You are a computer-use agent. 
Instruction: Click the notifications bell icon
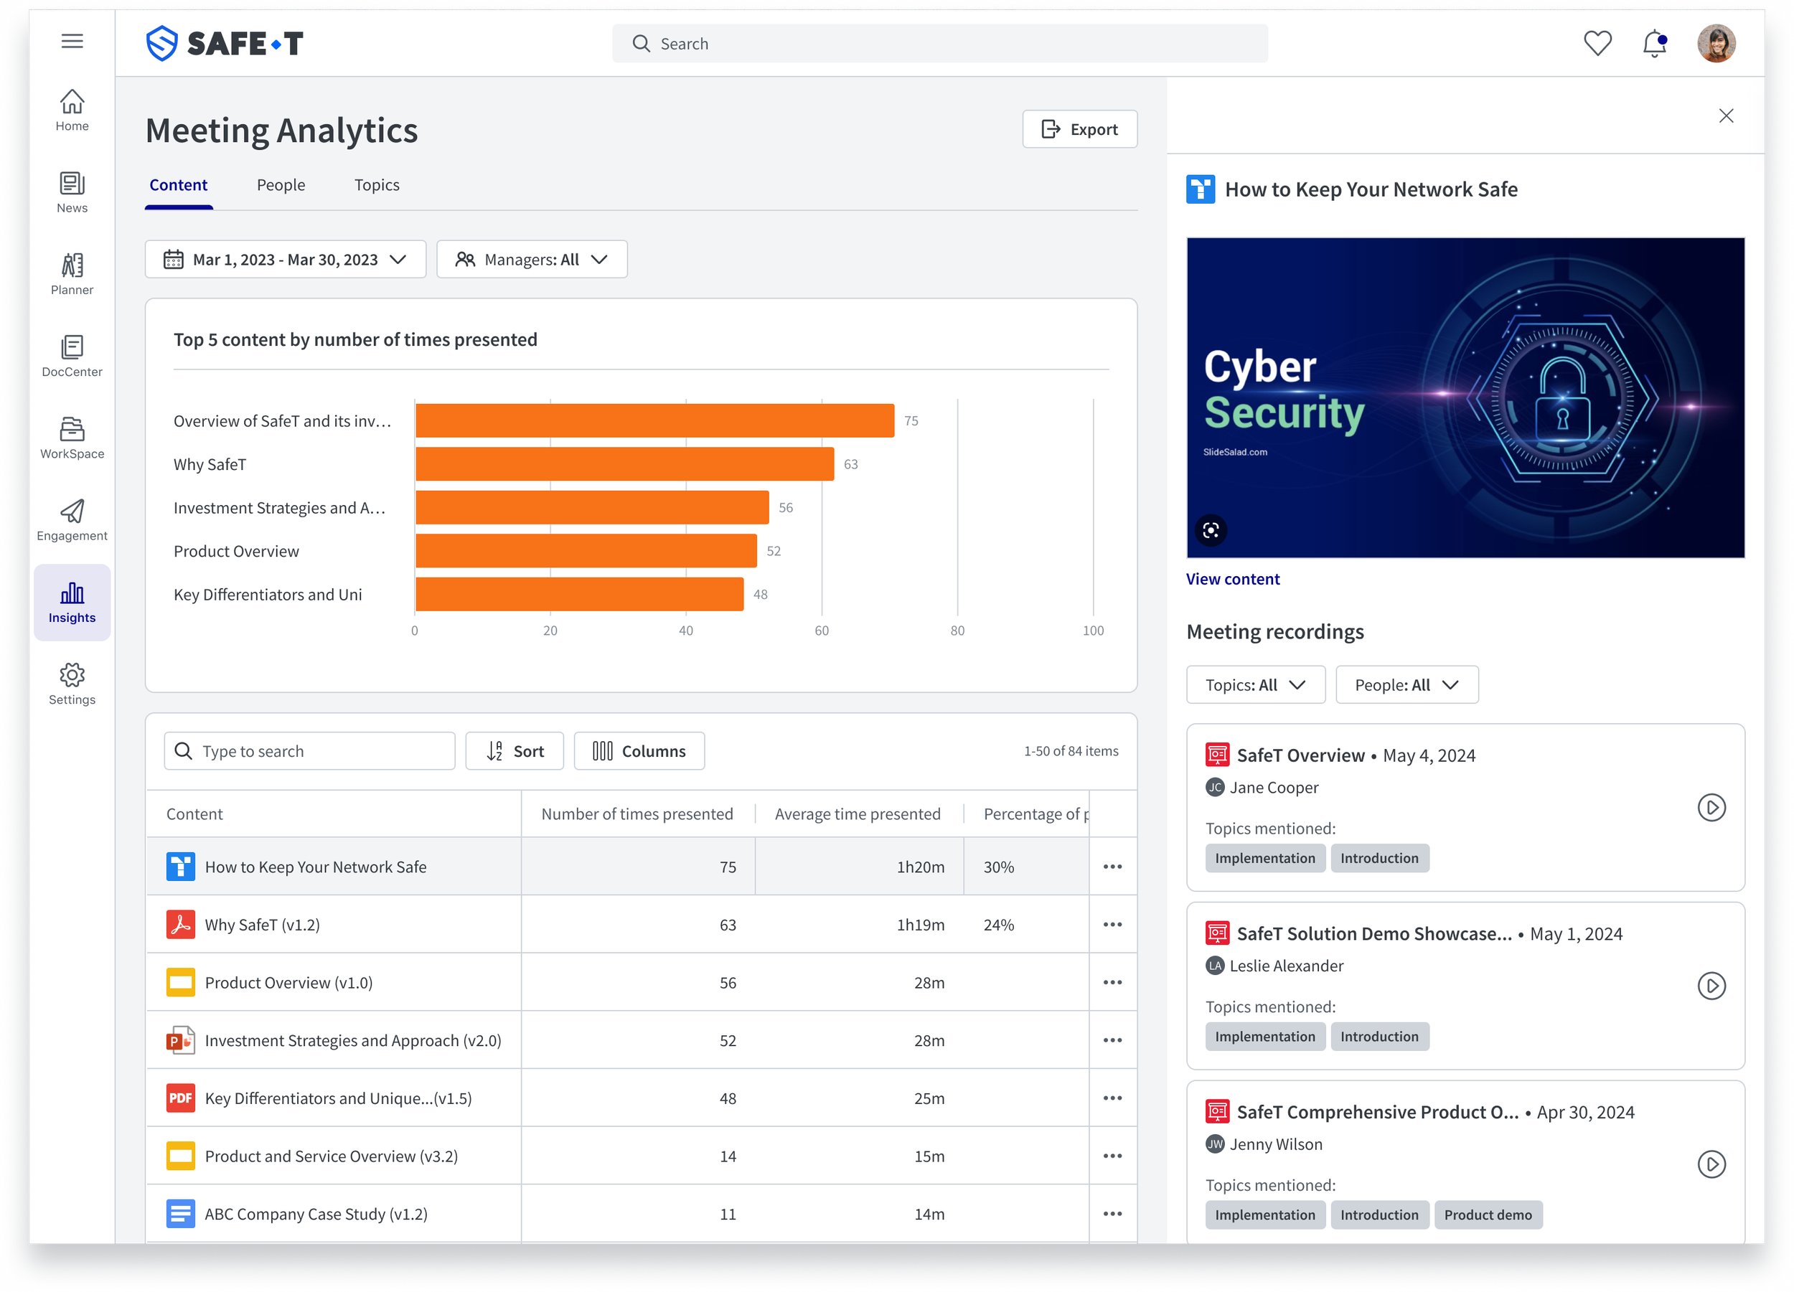click(1654, 44)
